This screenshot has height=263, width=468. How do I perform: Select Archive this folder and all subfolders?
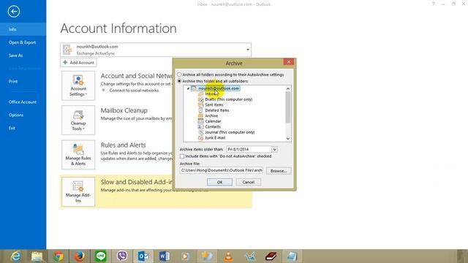[179, 81]
